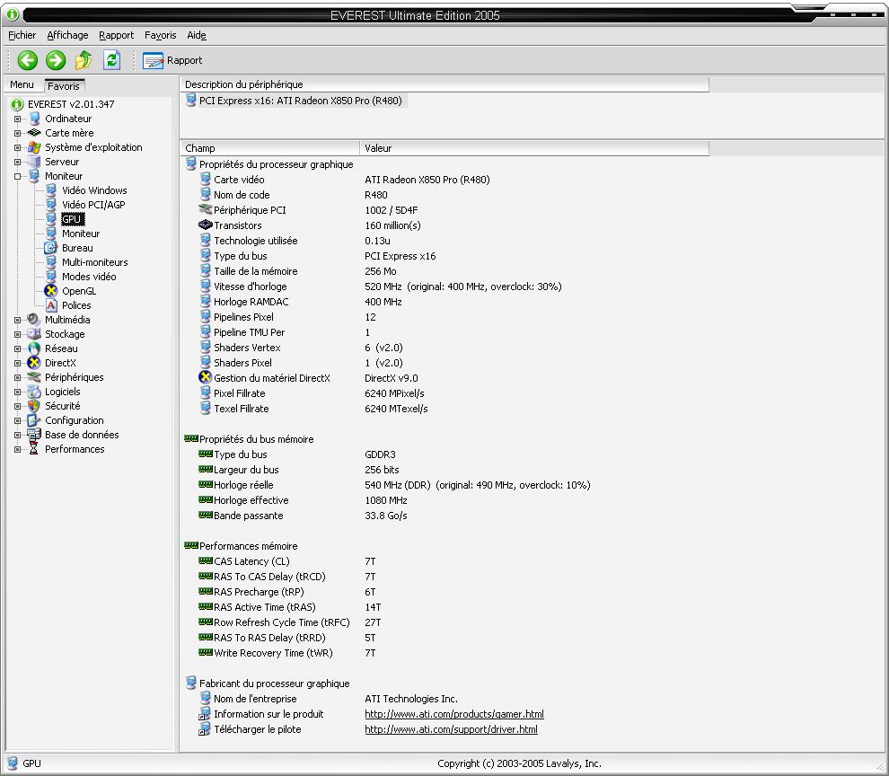Screen dimensions: 889x776
Task: Select Vidéo Windows in the tree
Action: 94,190
